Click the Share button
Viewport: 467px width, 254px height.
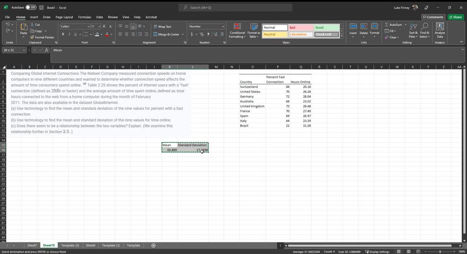[x=456, y=17]
